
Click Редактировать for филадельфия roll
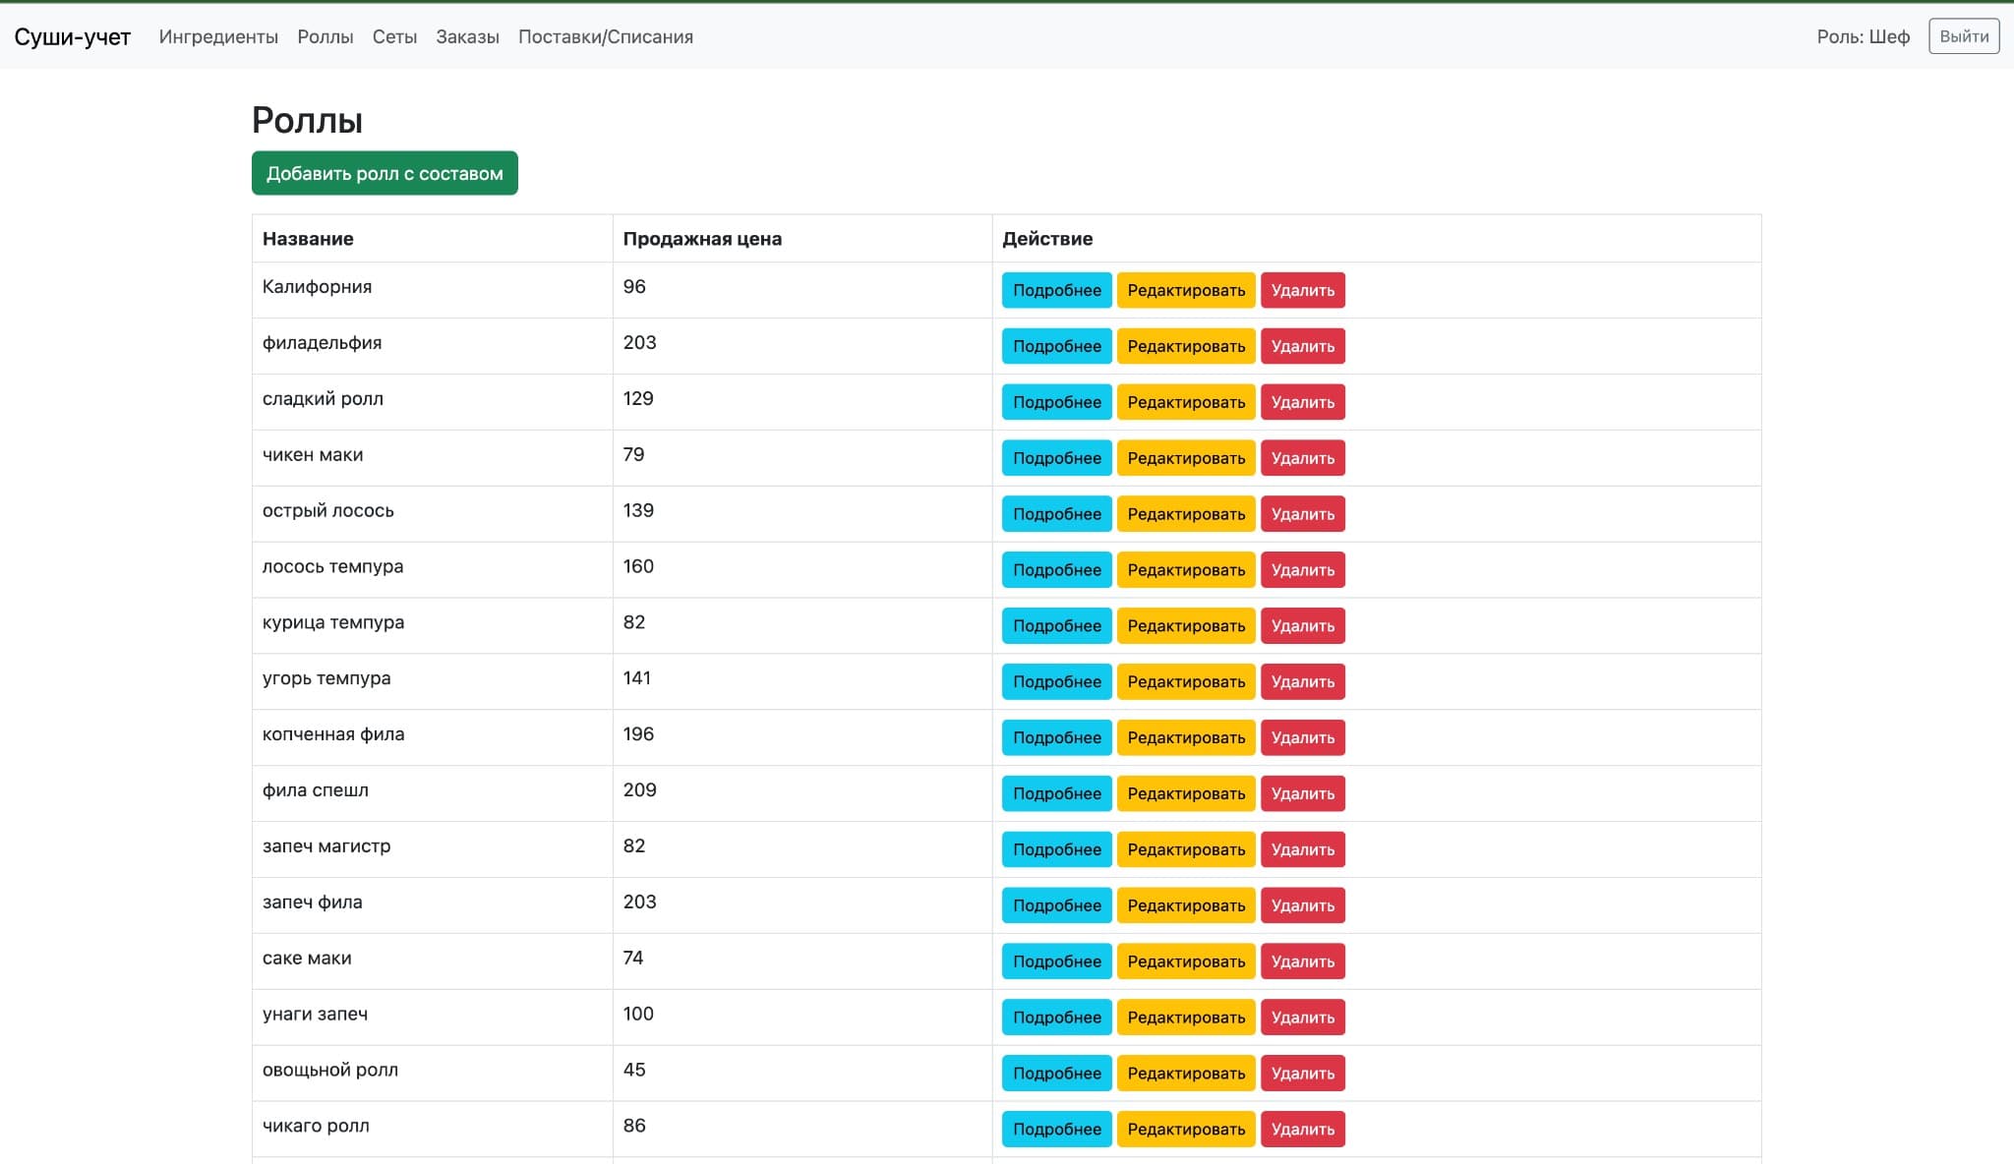coord(1186,345)
